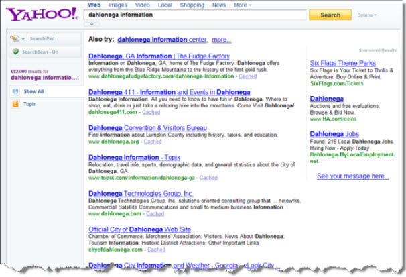Open the Six Flags Theme Parks ad
Image resolution: width=406 pixels, height=277 pixels.
click(343, 63)
